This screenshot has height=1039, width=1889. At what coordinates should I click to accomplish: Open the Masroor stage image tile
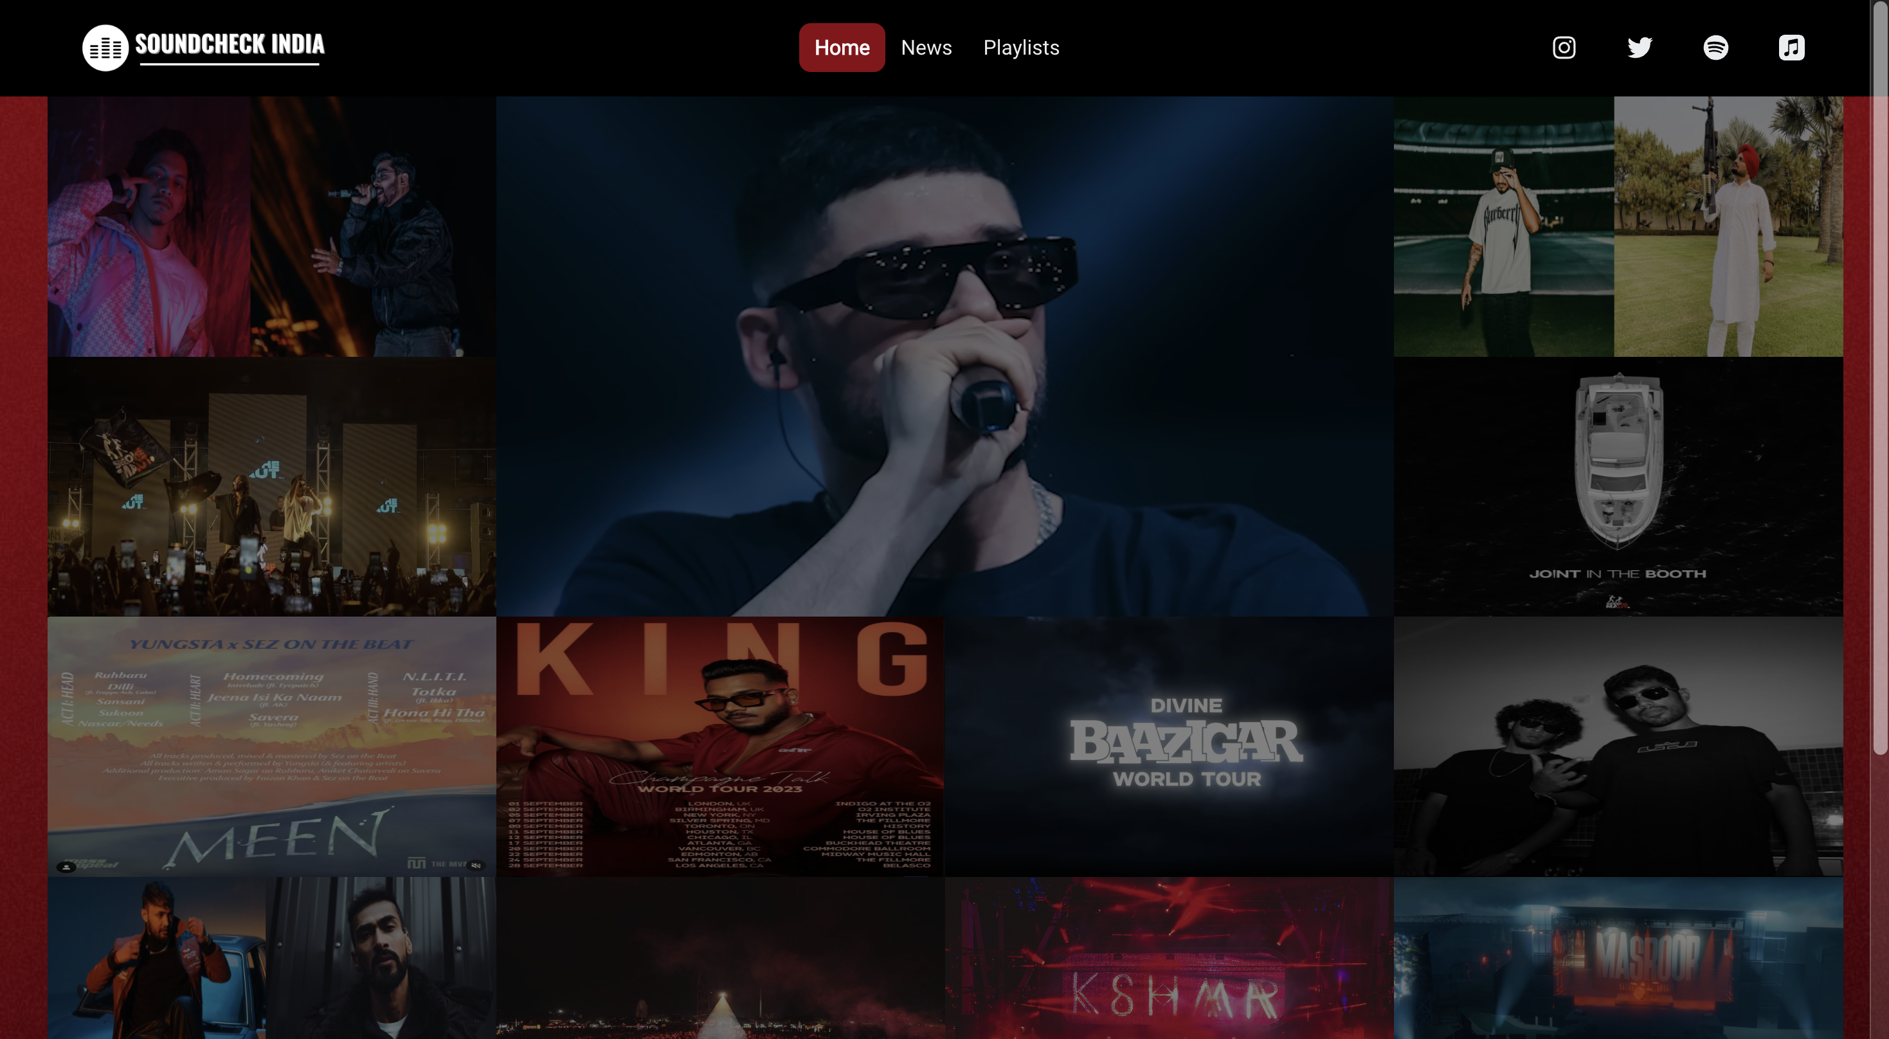click(x=1618, y=957)
